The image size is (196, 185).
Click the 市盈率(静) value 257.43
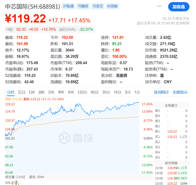click(x=32, y=69)
